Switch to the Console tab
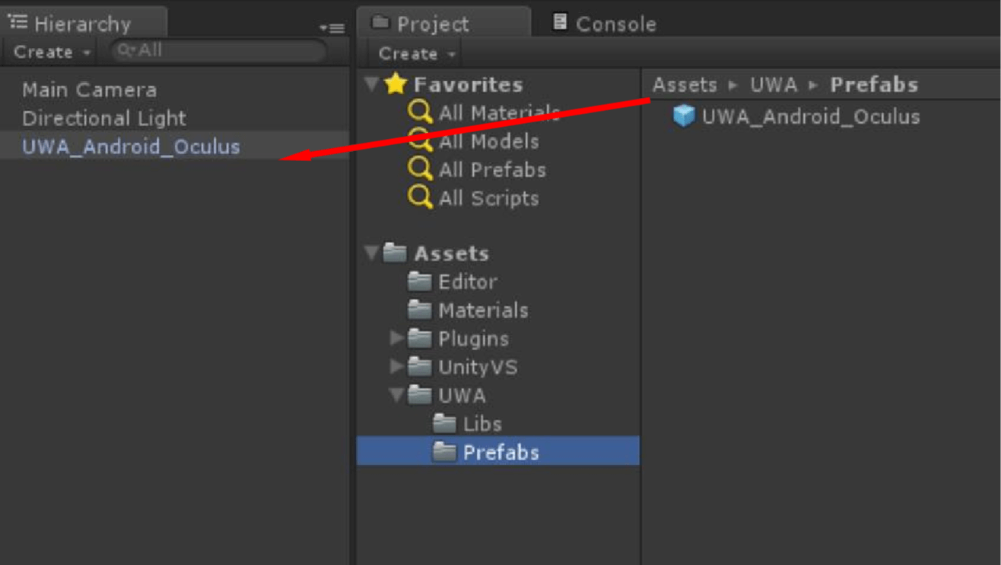This screenshot has height=565, width=1001. pyautogui.click(x=605, y=24)
